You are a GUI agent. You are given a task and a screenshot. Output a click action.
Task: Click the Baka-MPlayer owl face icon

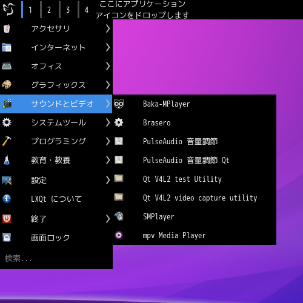[x=119, y=104]
